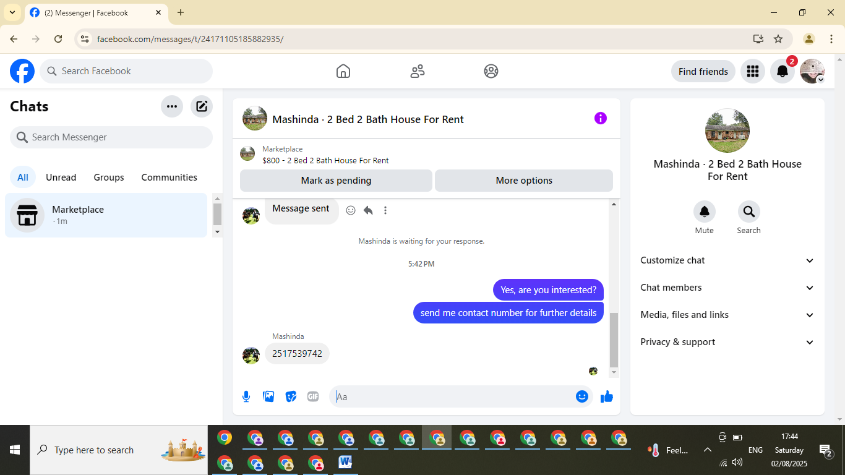Viewport: 845px width, 475px height.
Task: Select the All chats tab
Action: [x=23, y=178]
